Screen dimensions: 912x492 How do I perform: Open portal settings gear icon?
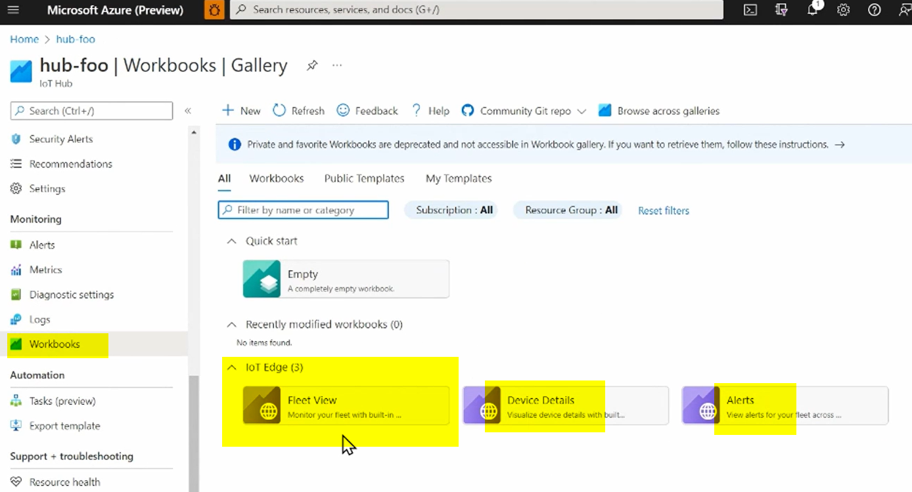(844, 10)
